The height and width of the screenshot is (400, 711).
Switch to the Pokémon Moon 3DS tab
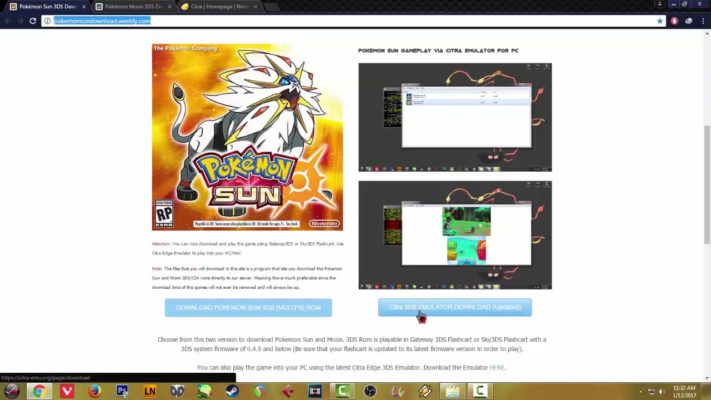click(133, 7)
